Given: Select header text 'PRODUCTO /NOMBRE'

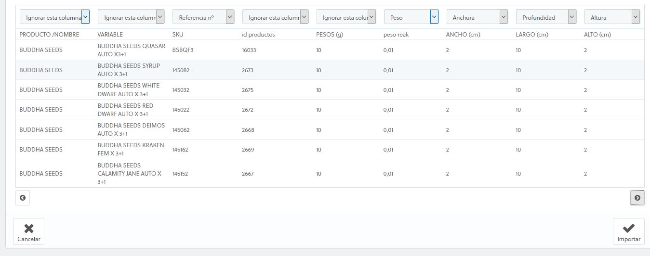Looking at the screenshot, I should 49,35.
